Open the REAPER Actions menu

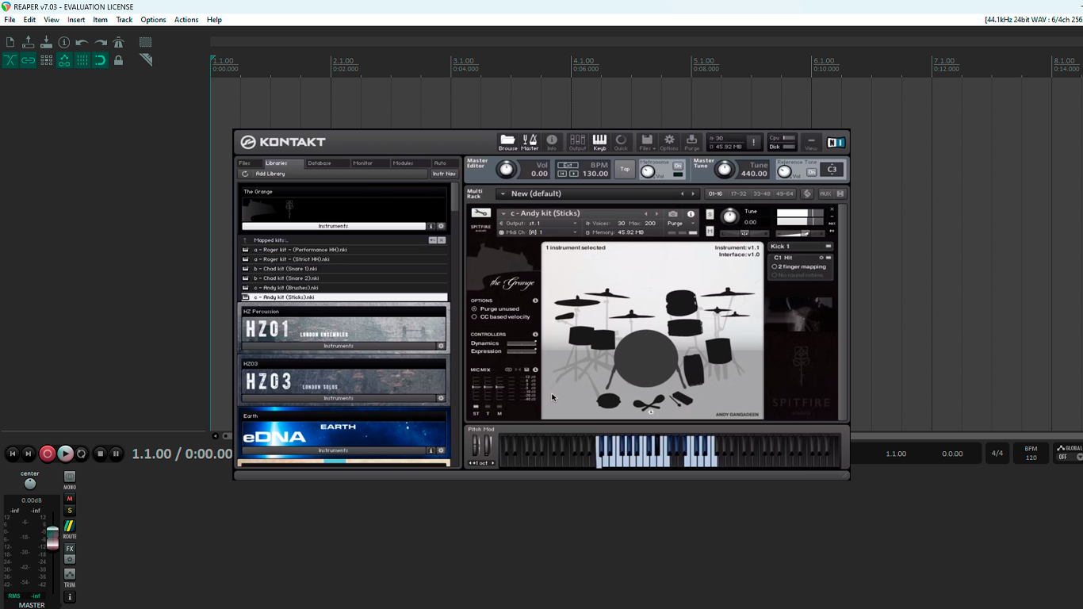[186, 20]
